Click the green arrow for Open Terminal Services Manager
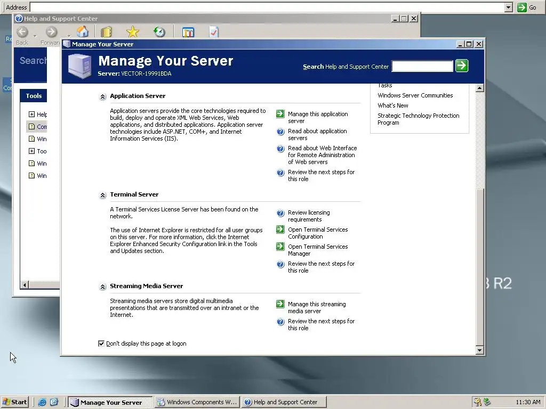 click(280, 246)
